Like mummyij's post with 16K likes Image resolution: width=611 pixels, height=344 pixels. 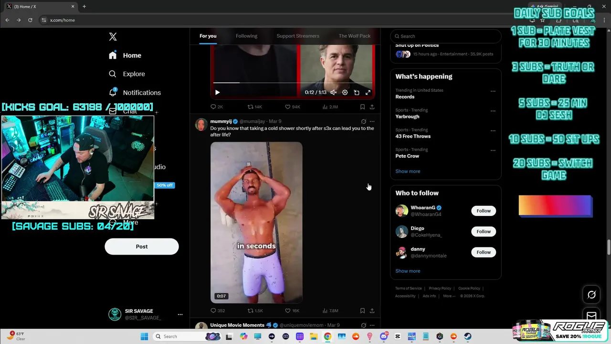pyautogui.click(x=292, y=311)
